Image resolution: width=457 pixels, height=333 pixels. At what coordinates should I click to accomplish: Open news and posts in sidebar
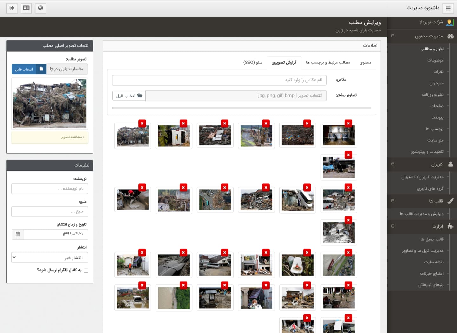click(432, 49)
